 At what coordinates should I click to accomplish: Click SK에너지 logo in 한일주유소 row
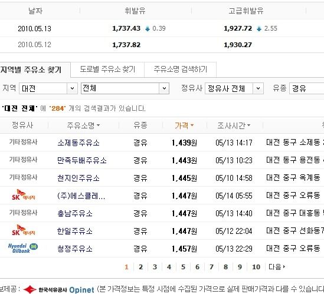click(24, 230)
